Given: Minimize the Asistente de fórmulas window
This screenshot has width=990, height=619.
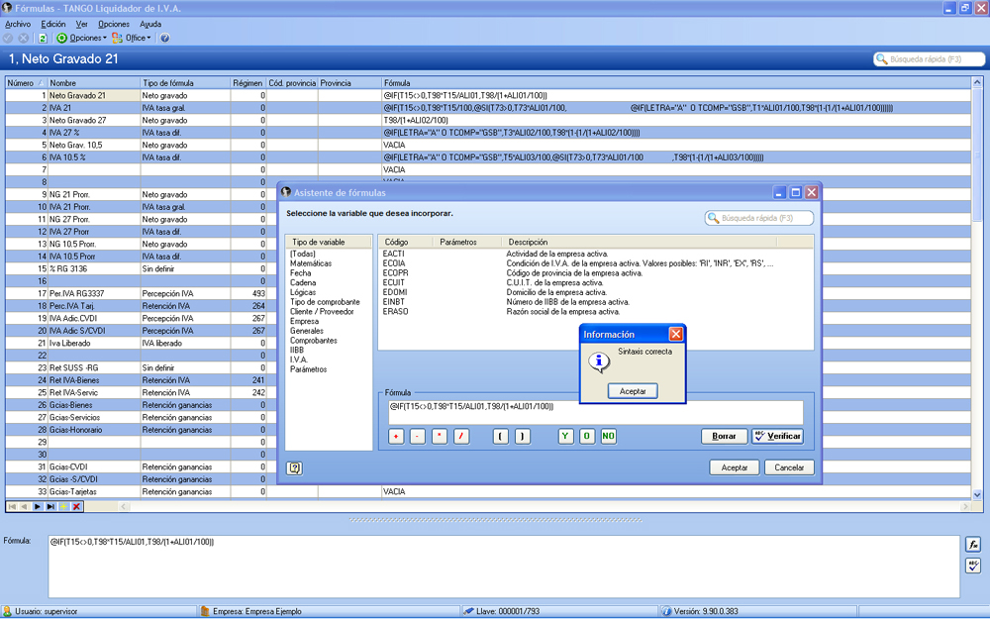Looking at the screenshot, I should point(779,193).
